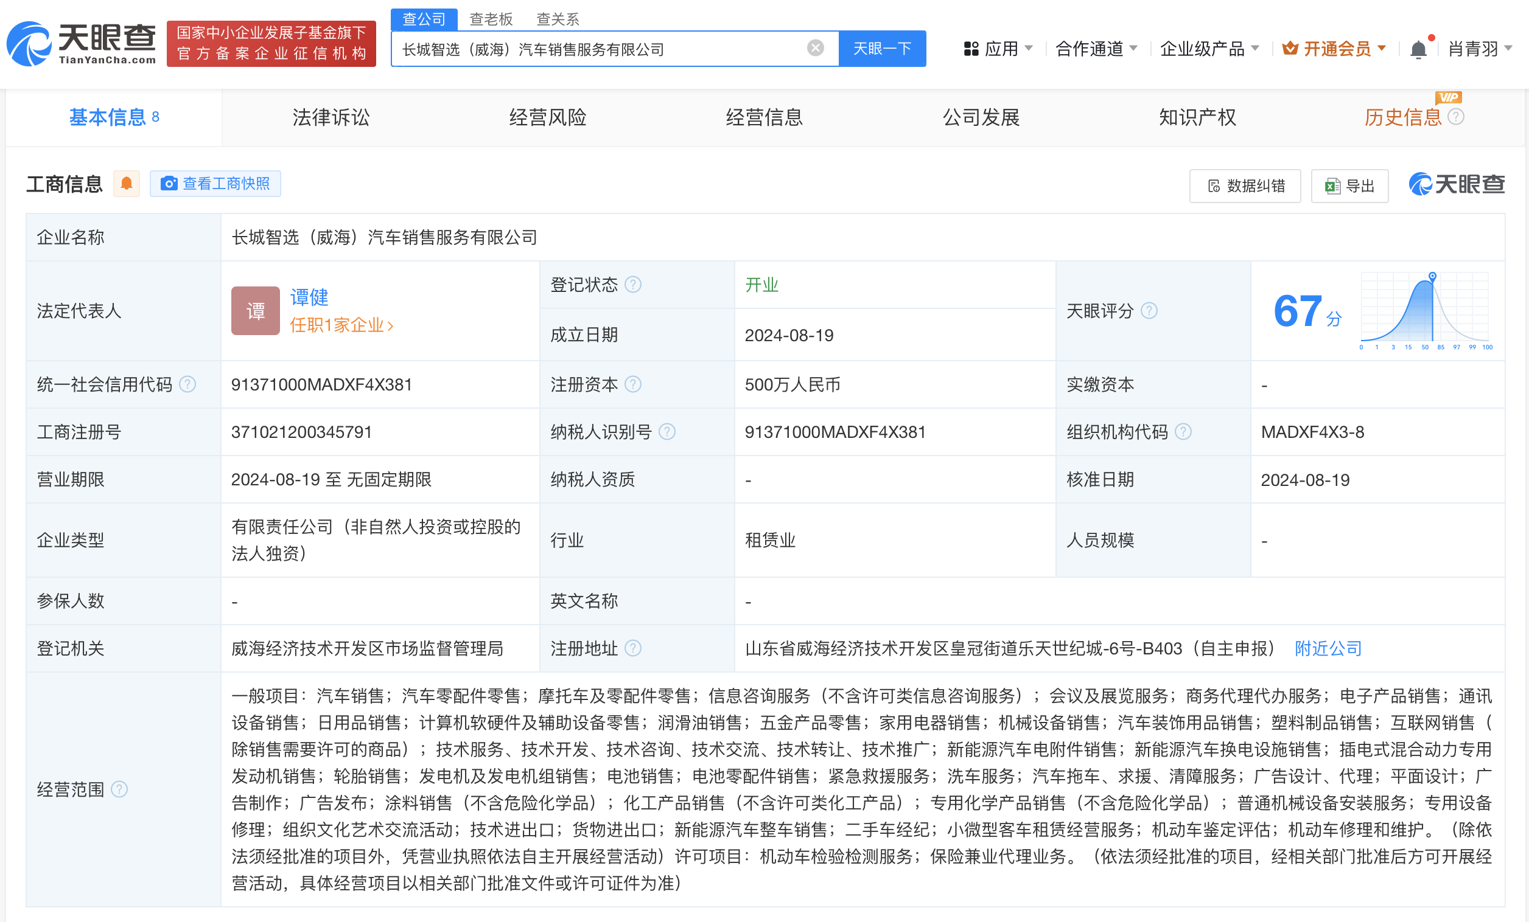Click the 数据纠错 data correction icon
Image resolution: width=1529 pixels, height=922 pixels.
(1214, 185)
